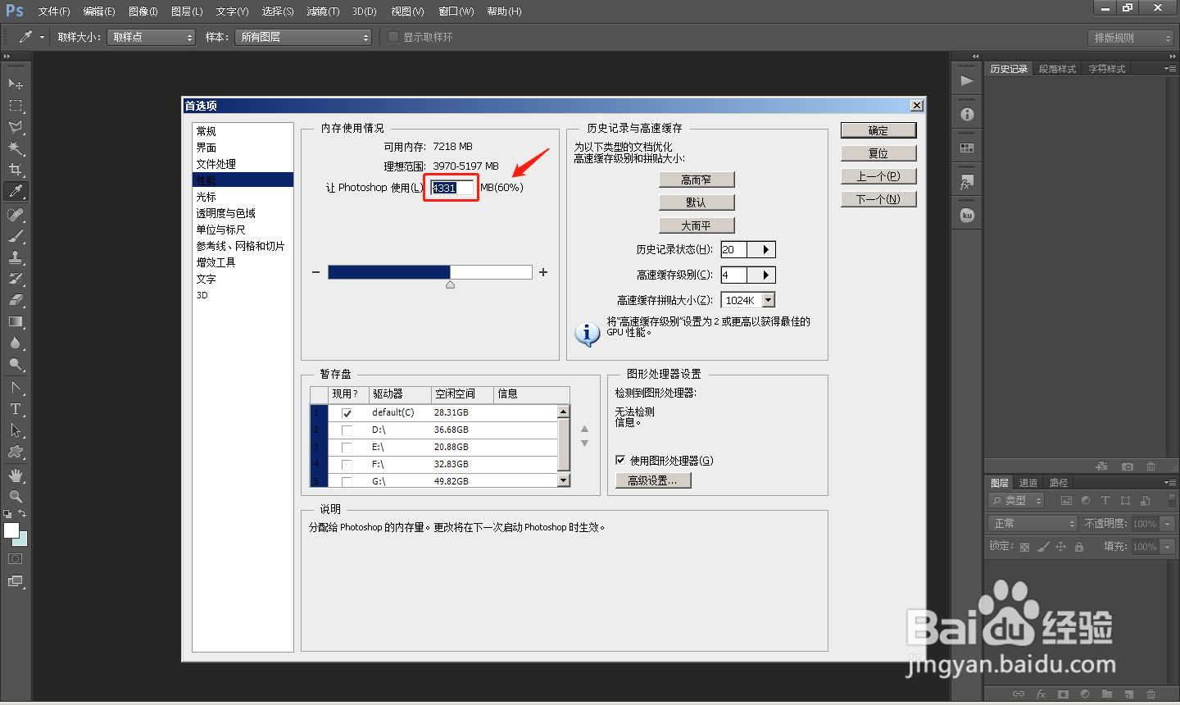
Task: Open 不透明度 value dropdown
Action: [x=1168, y=523]
